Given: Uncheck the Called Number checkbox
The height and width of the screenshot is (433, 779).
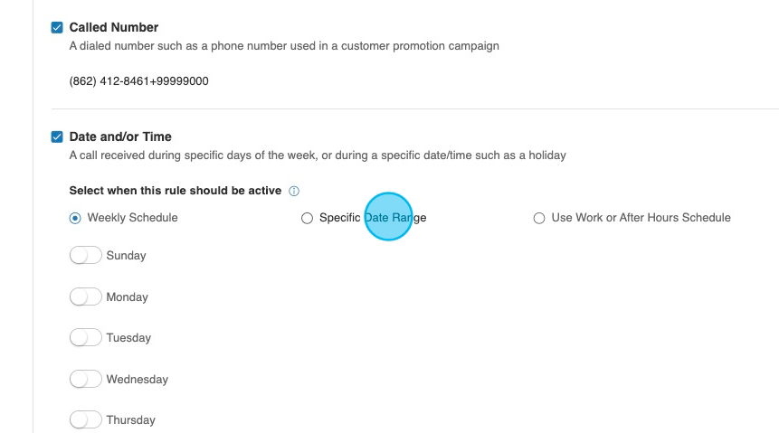Looking at the screenshot, I should click(58, 28).
